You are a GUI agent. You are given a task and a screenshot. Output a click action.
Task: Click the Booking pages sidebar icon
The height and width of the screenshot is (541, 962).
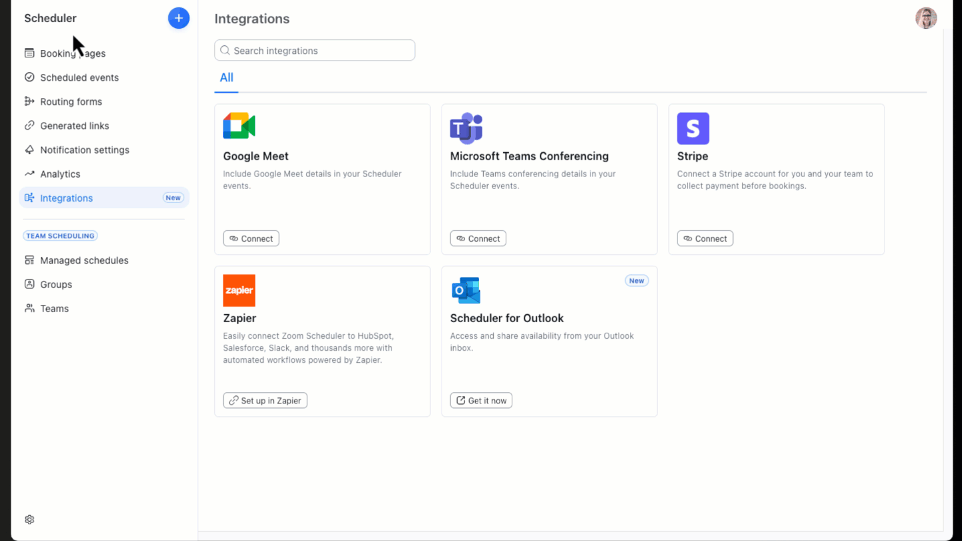(29, 53)
